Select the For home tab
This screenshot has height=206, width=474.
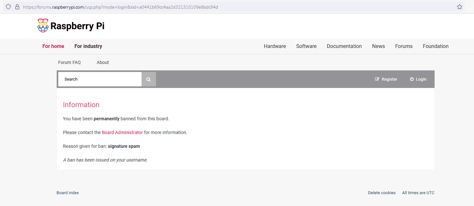(53, 46)
